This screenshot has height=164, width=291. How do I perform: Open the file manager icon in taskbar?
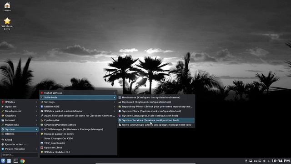click(9, 161)
